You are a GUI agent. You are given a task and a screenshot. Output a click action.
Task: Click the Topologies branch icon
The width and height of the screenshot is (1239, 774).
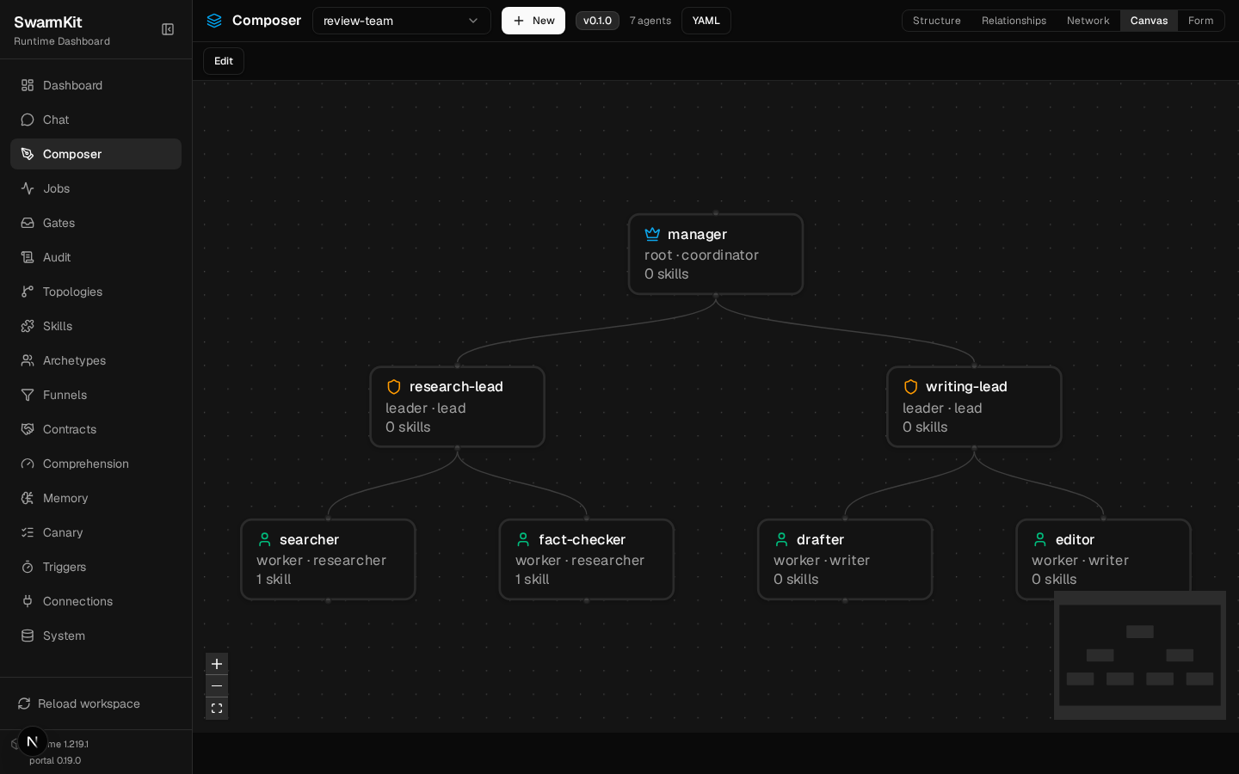28,292
